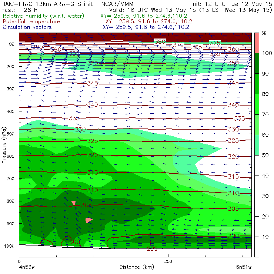
Task: Click the '0' distance axis label
Action: pyautogui.click(x=19, y=261)
